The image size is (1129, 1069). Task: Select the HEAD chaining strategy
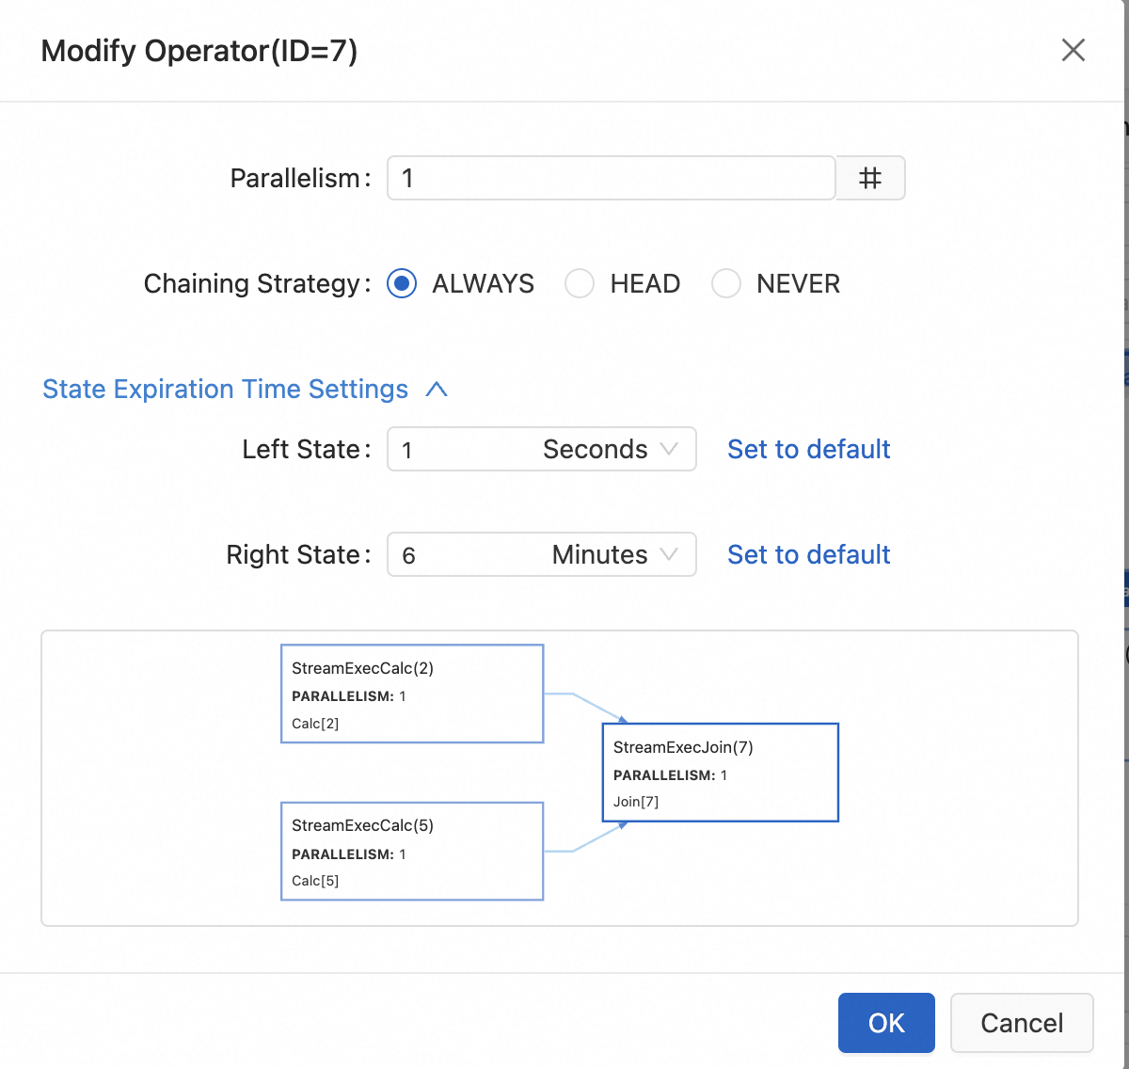pyautogui.click(x=580, y=283)
